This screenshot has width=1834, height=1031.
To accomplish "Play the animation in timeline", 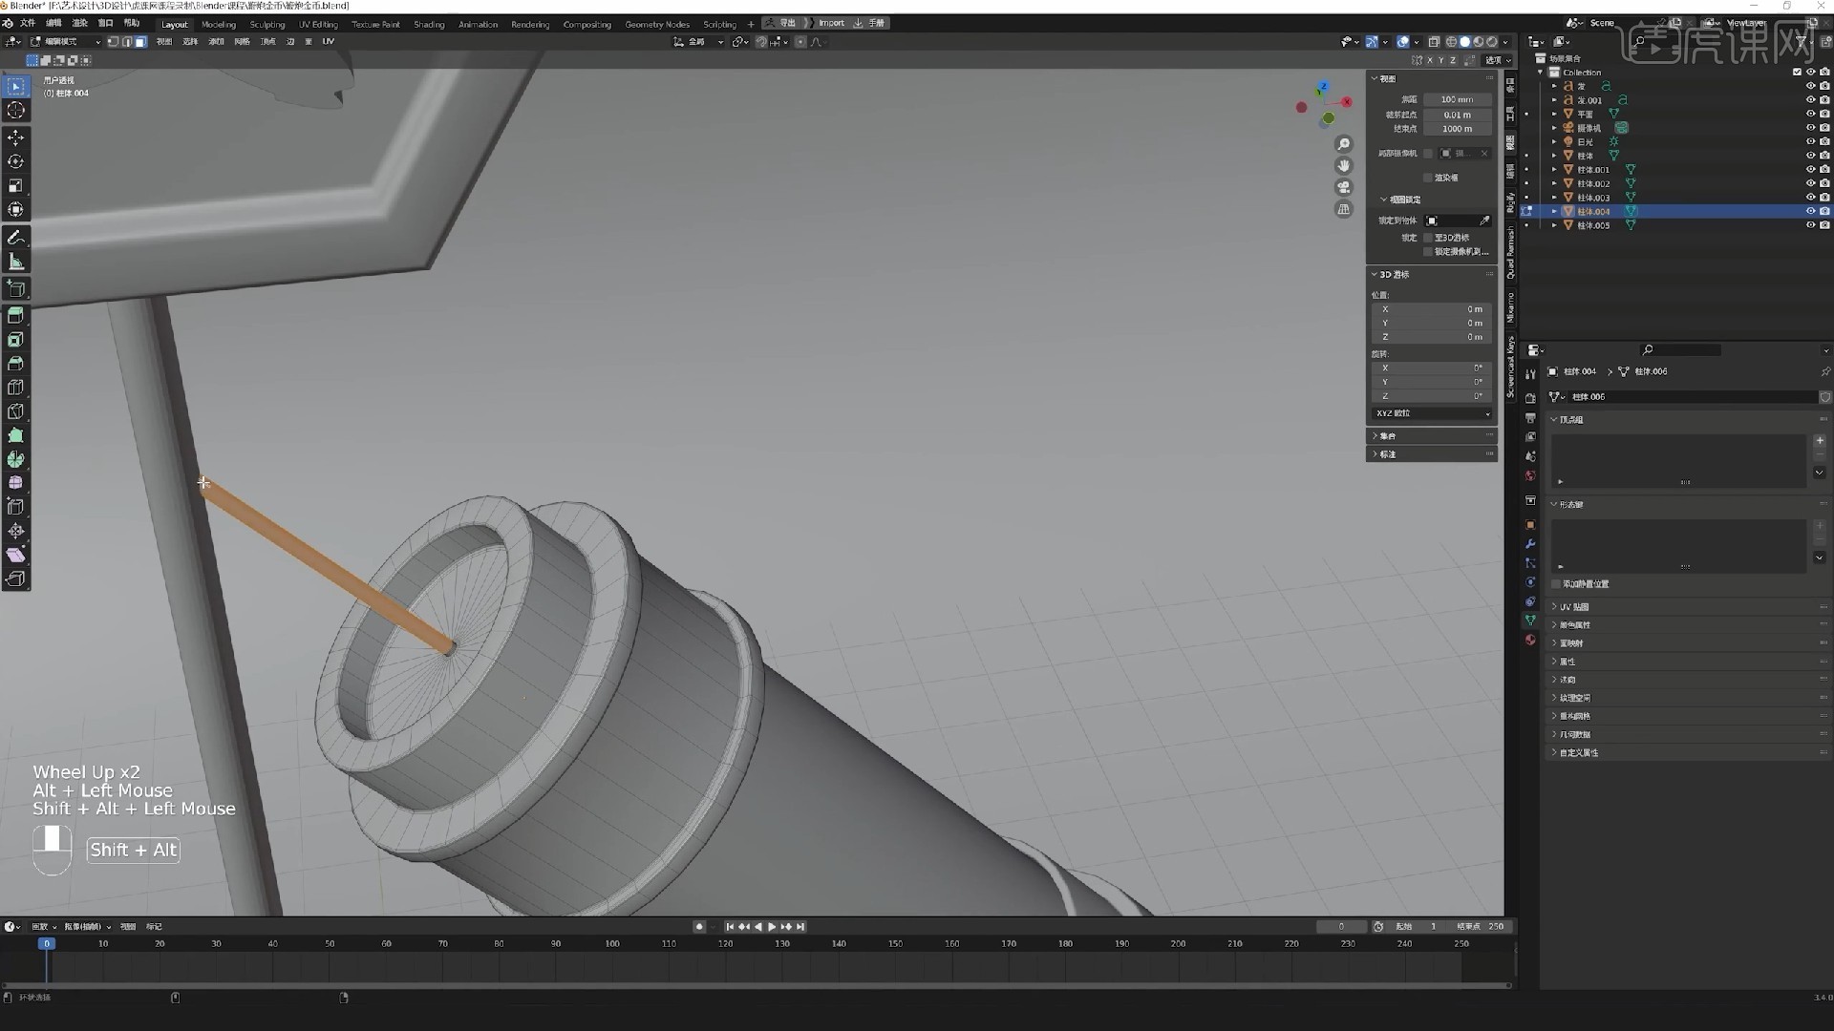I will click(772, 927).
